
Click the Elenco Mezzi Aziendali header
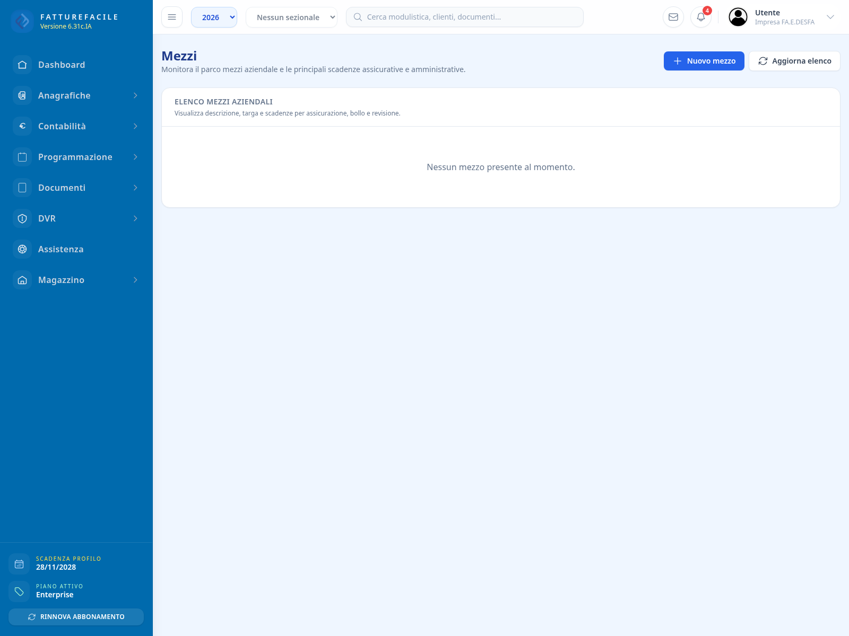click(223, 102)
